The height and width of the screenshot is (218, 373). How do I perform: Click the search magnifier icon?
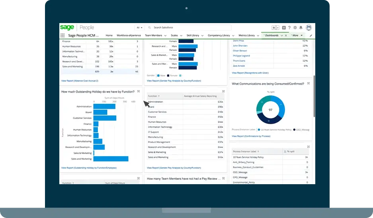149,27
